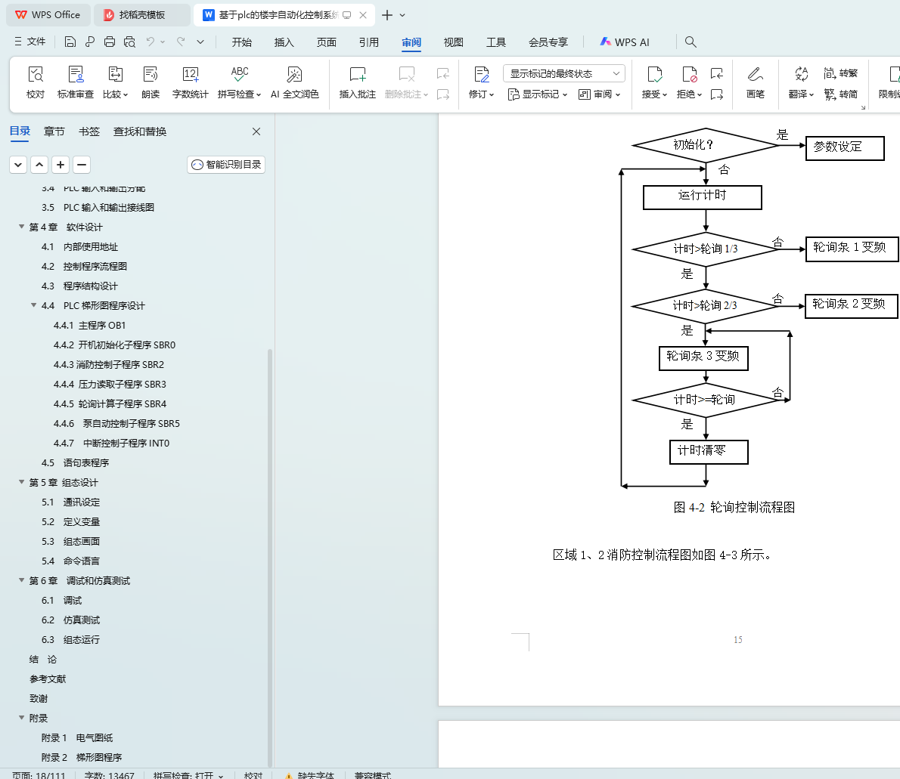Click 插入批注 insert comment
This screenshot has height=779, width=900.
[358, 82]
